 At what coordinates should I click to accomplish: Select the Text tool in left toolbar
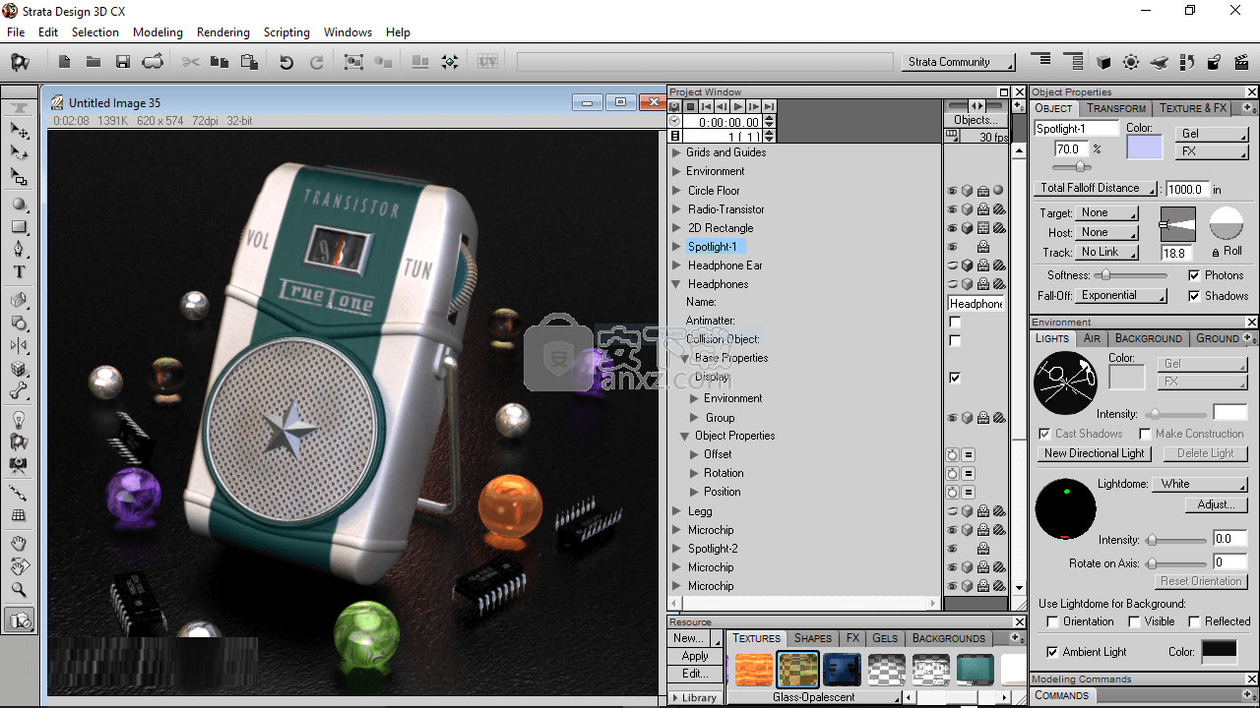point(19,272)
